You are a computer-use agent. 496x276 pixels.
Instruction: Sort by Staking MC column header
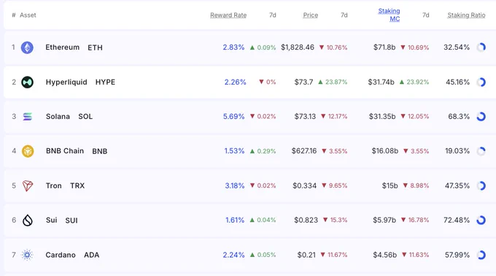pyautogui.click(x=389, y=15)
